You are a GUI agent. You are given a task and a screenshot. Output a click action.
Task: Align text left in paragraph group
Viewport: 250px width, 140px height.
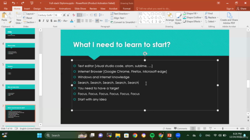click(79, 21)
